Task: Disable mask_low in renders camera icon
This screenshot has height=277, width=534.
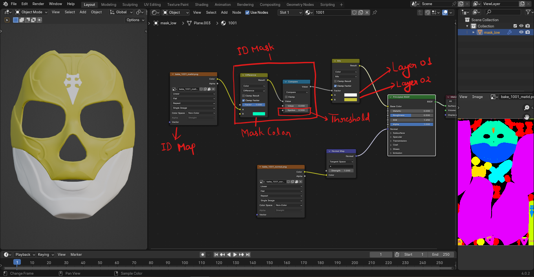Action: click(528, 33)
